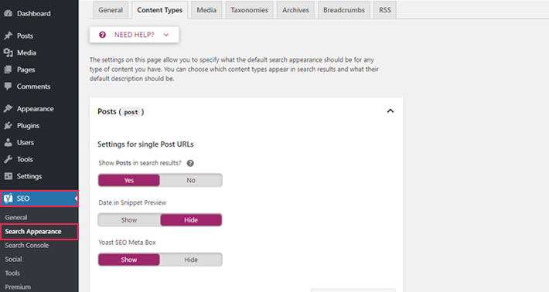Click help icon beside Show Posts in search results
The image size is (549, 292).
(190, 163)
